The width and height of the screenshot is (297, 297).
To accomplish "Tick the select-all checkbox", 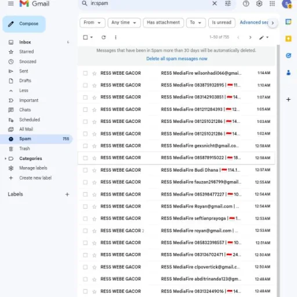I will 85,37.
